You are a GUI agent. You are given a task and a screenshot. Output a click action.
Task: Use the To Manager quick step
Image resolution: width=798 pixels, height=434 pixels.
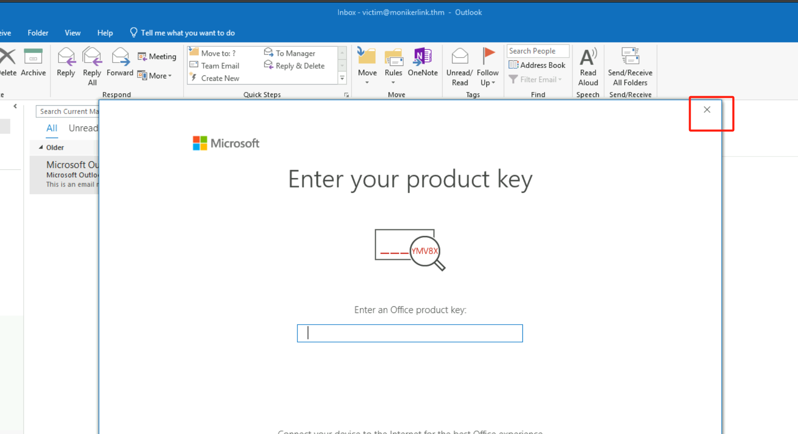point(290,53)
